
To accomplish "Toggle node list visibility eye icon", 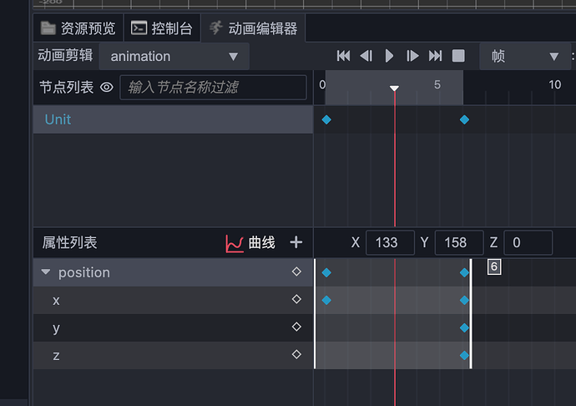I will click(107, 87).
